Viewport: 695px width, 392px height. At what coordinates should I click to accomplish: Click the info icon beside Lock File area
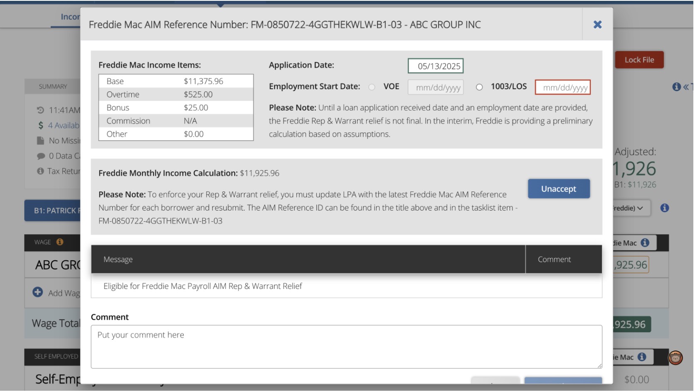coord(678,87)
